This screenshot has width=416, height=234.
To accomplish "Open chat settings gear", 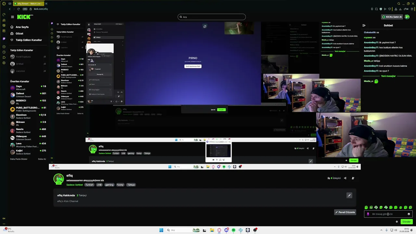I will pos(397,222).
